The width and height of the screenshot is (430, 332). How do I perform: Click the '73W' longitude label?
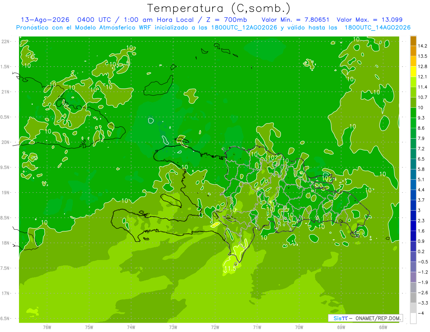pyautogui.click(x=173, y=327)
